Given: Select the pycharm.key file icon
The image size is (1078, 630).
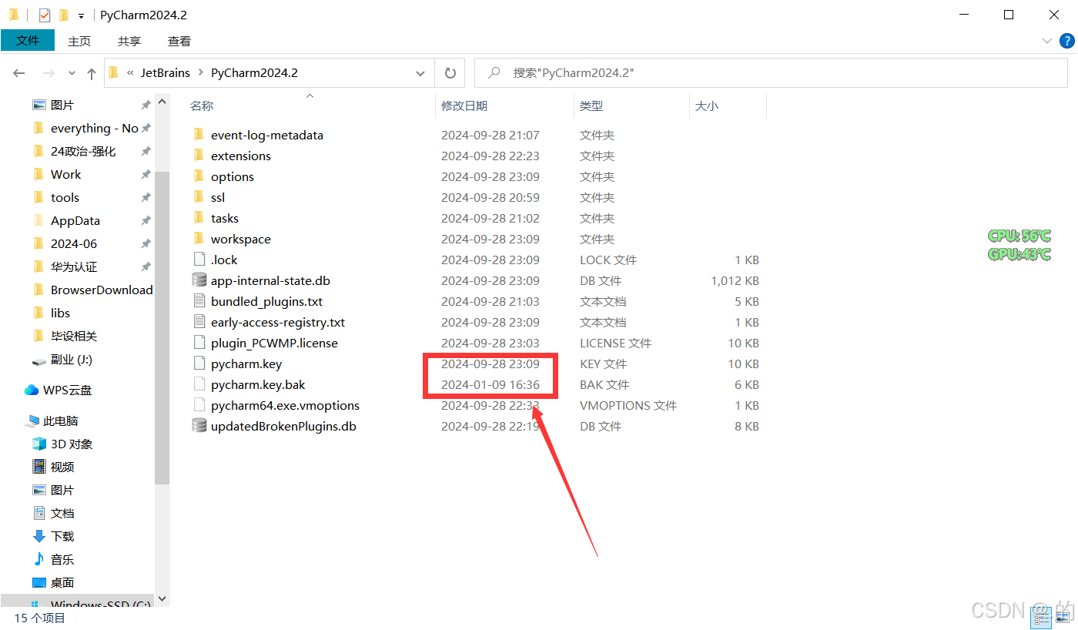Looking at the screenshot, I should 199,364.
